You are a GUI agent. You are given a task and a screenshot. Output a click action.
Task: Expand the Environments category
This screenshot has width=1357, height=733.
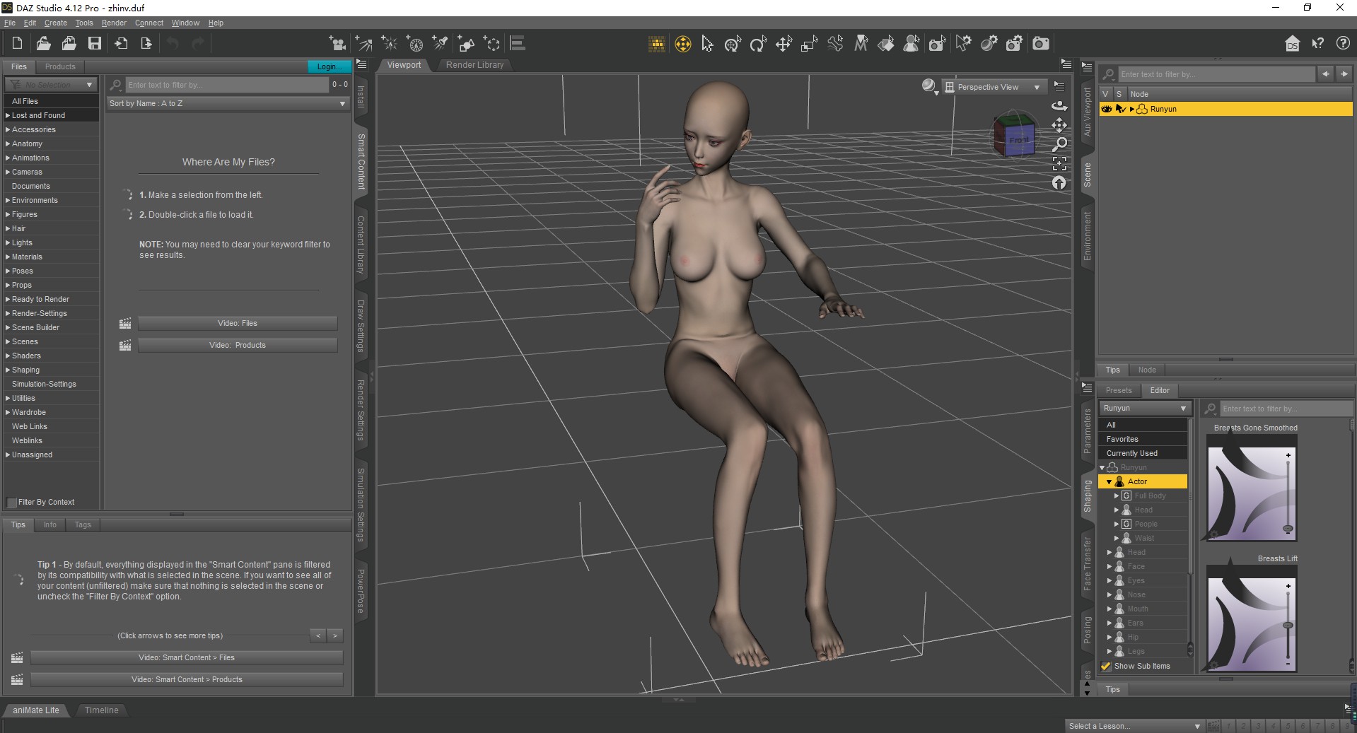[x=8, y=200]
